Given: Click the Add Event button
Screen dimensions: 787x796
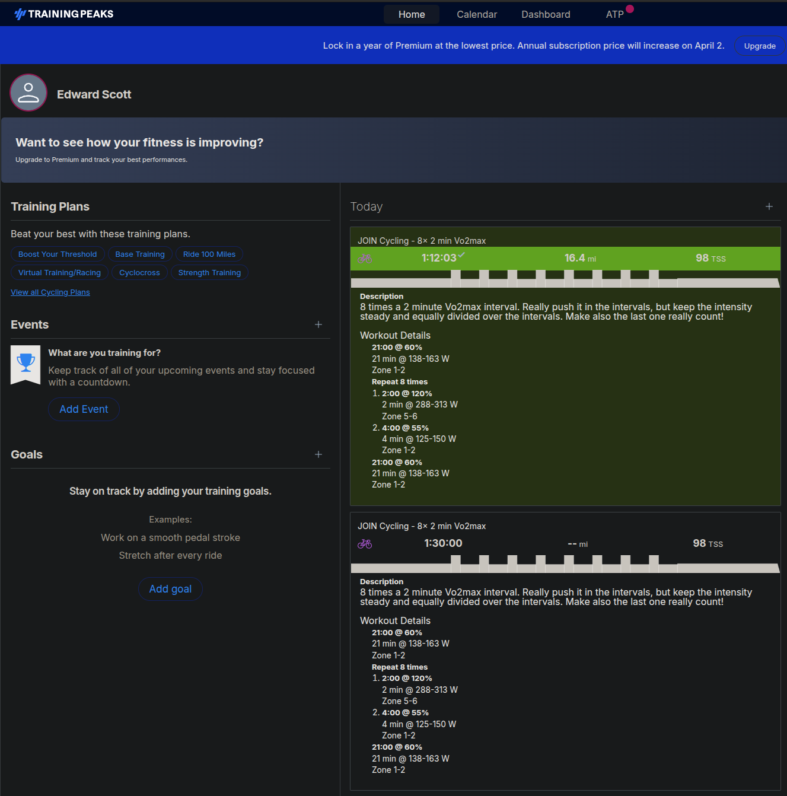Looking at the screenshot, I should [84, 409].
